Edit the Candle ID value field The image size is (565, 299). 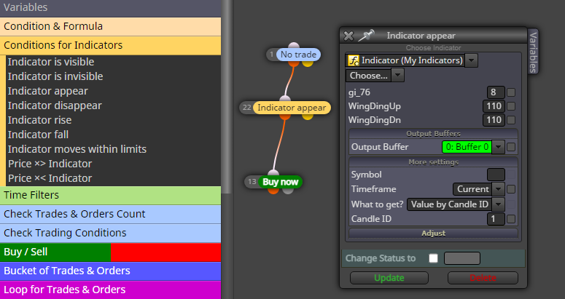(496, 219)
